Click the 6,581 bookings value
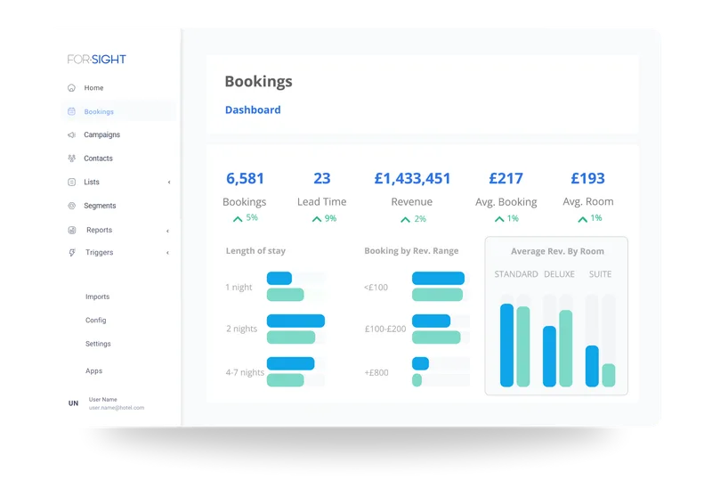The image size is (712, 504). pos(246,178)
